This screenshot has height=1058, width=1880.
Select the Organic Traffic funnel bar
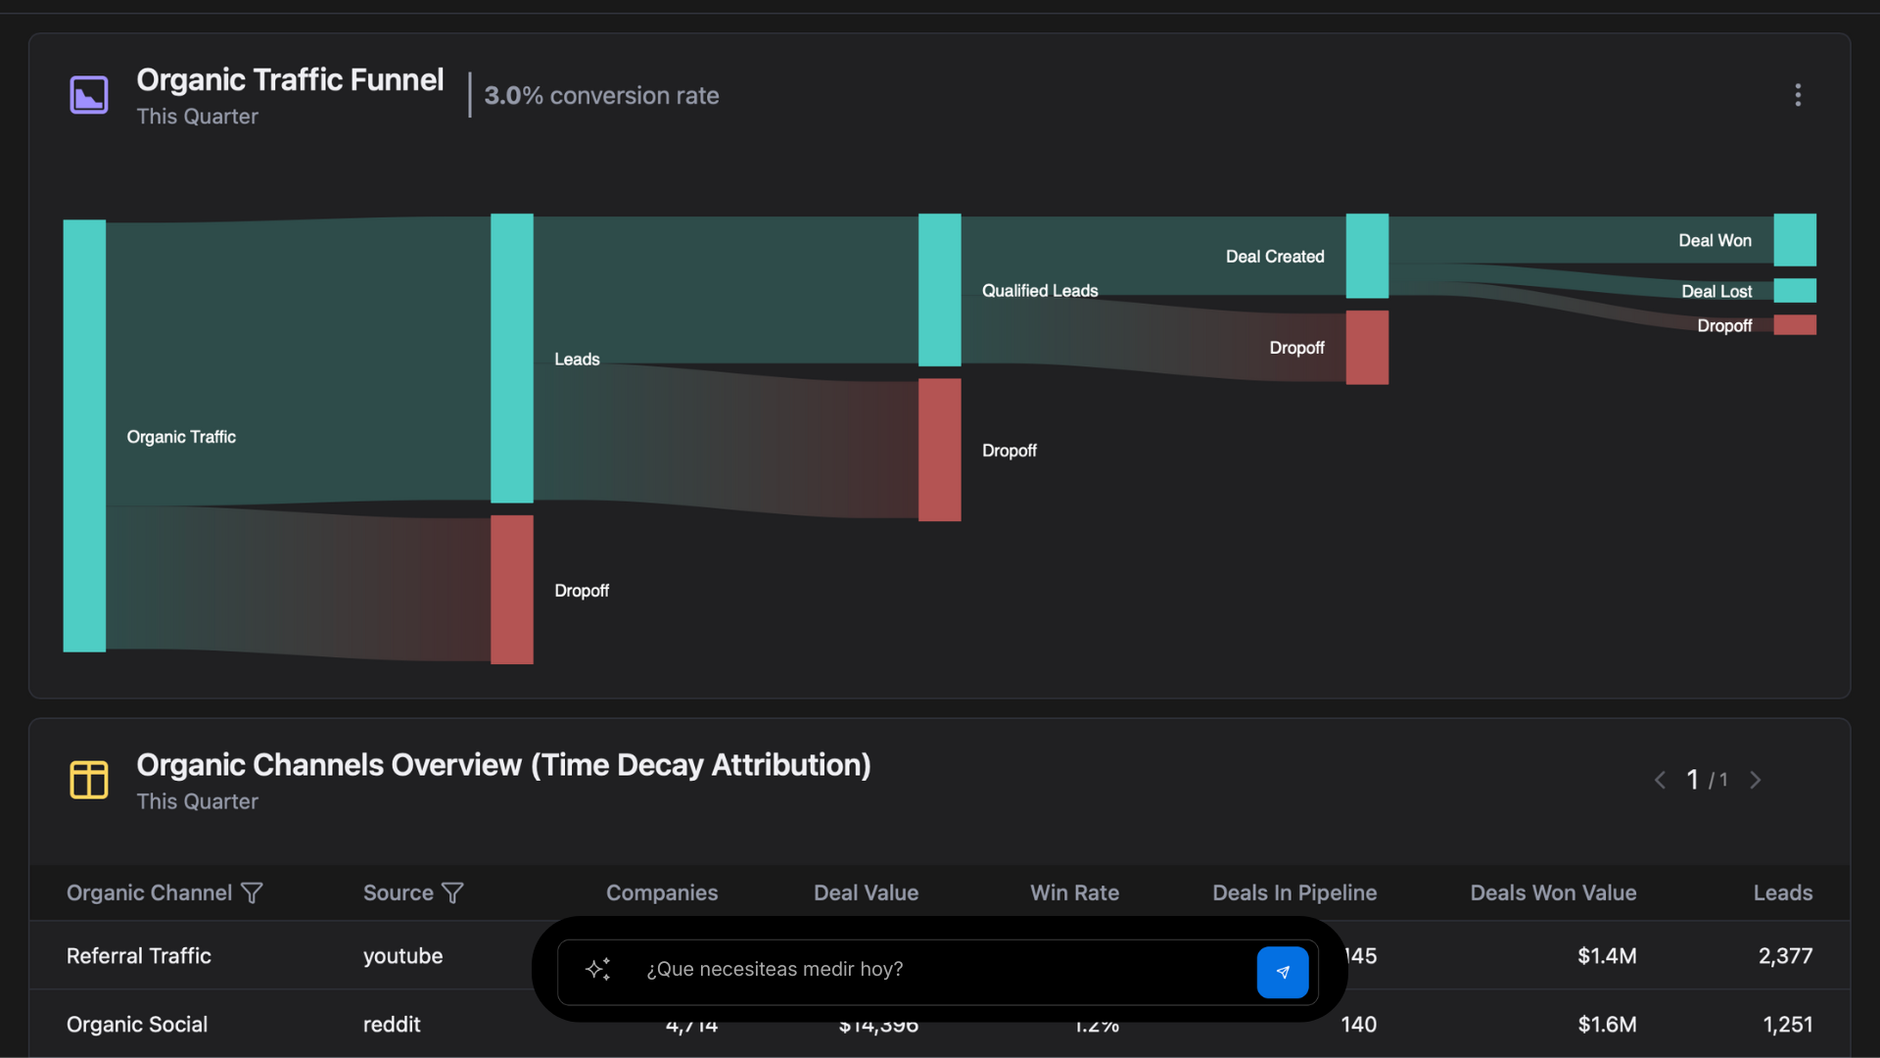pos(84,436)
